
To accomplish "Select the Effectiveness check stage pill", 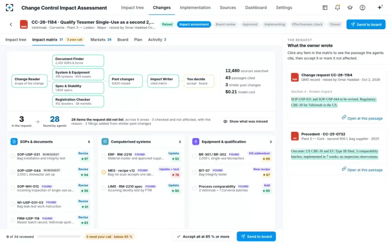I will tap(307, 24).
